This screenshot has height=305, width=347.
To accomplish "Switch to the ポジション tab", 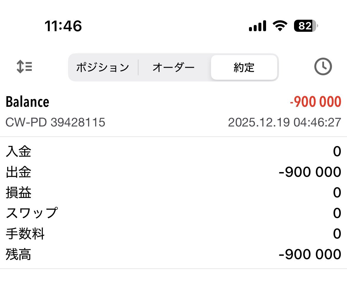I will point(103,67).
